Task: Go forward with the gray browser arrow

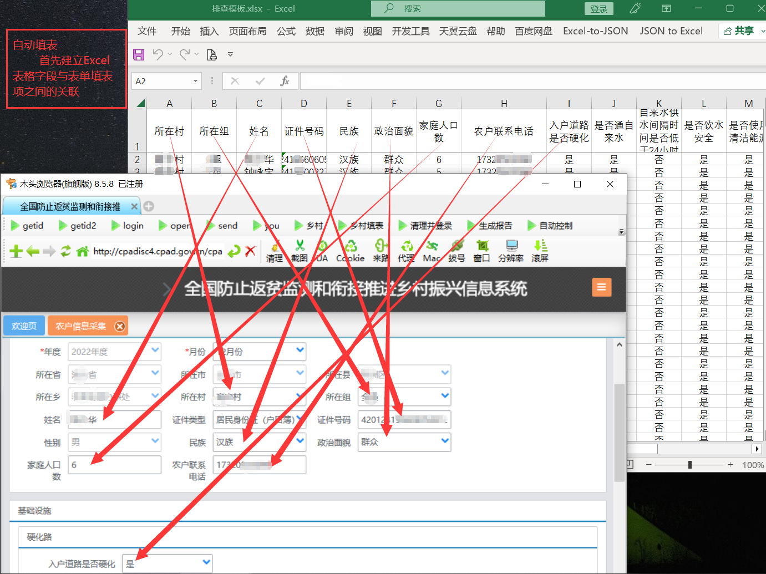Action: [x=49, y=251]
